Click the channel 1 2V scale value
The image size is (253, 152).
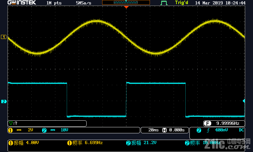coord(30,130)
